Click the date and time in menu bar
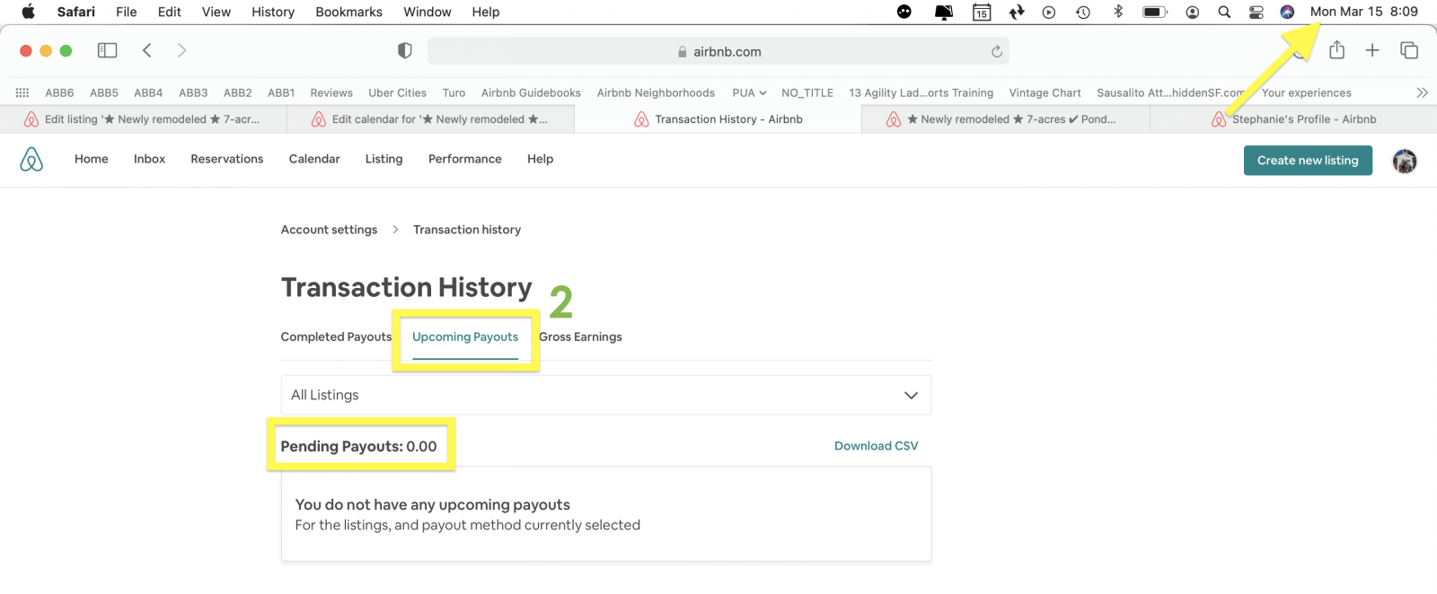The image size is (1437, 594). click(x=1364, y=12)
